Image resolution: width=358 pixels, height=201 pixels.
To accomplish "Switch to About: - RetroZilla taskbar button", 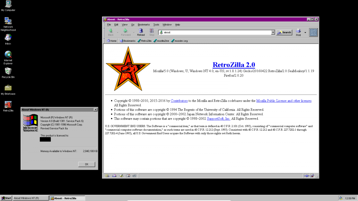I will tap(67, 198).
